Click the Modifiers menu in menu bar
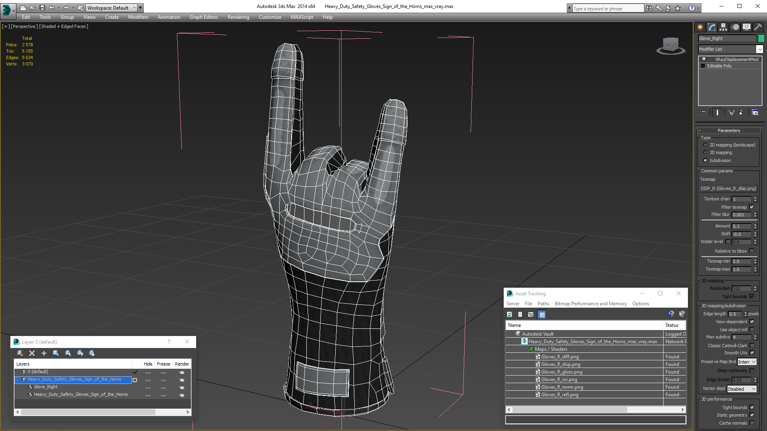The width and height of the screenshot is (767, 431). tap(137, 17)
